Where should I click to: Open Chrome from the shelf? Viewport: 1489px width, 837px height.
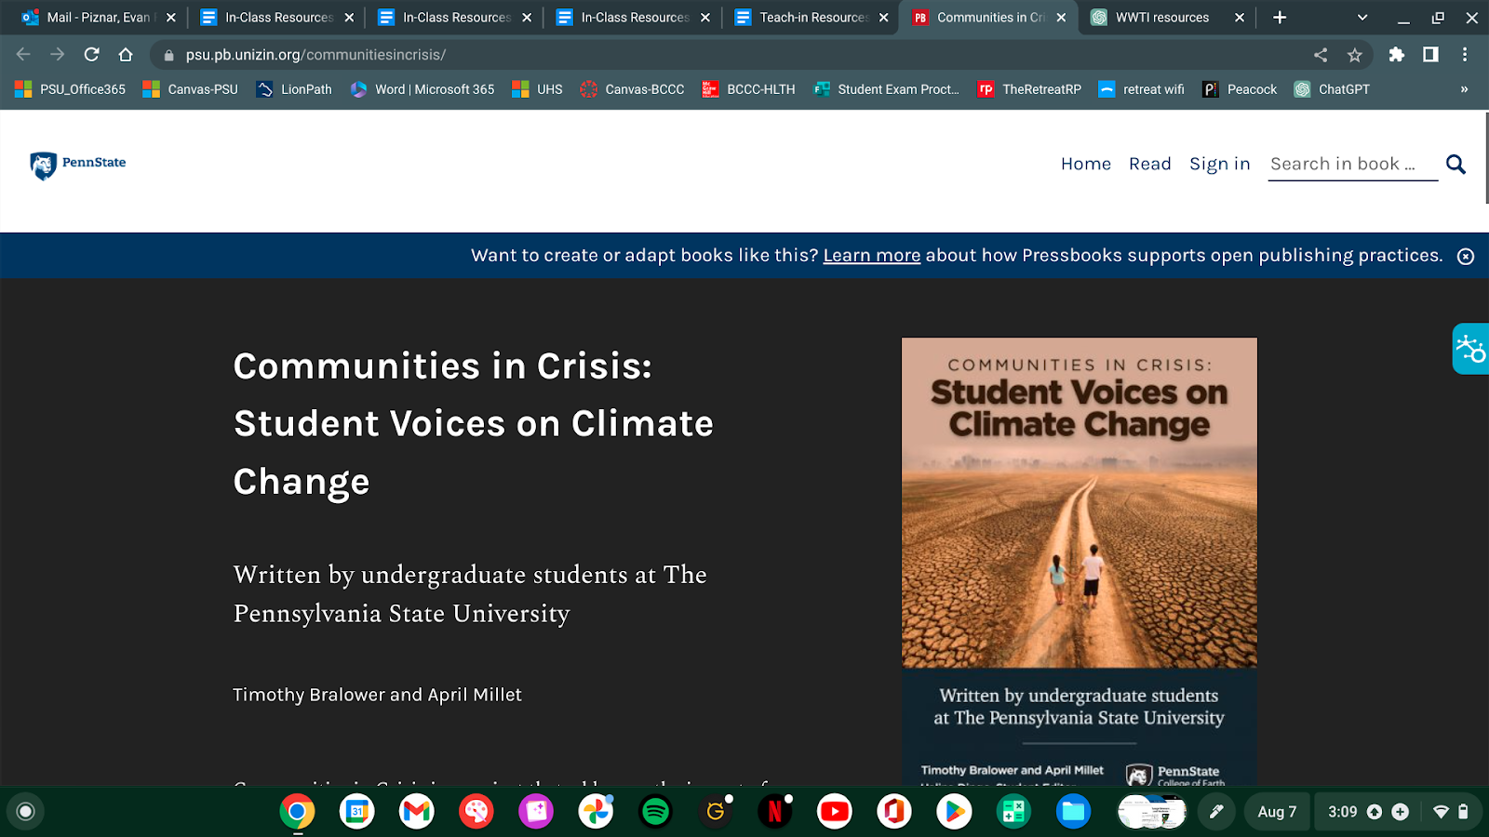(x=297, y=812)
